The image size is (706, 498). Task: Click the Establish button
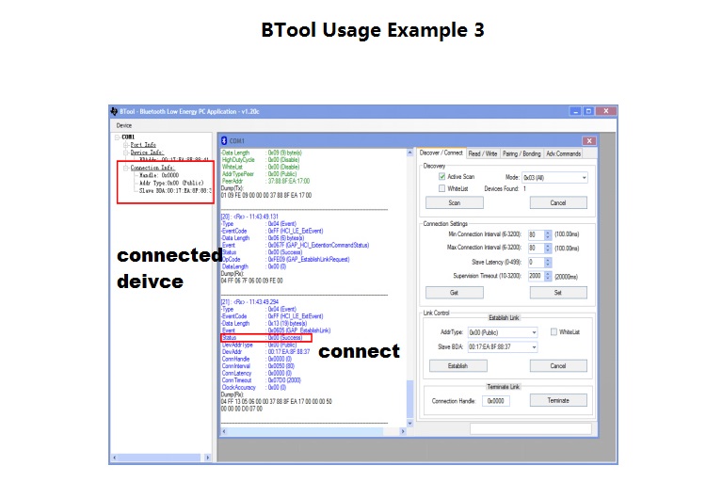pos(457,365)
